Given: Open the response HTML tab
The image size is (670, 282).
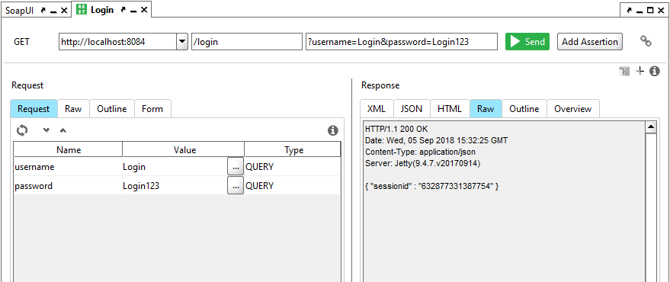Looking at the screenshot, I should (x=450, y=108).
